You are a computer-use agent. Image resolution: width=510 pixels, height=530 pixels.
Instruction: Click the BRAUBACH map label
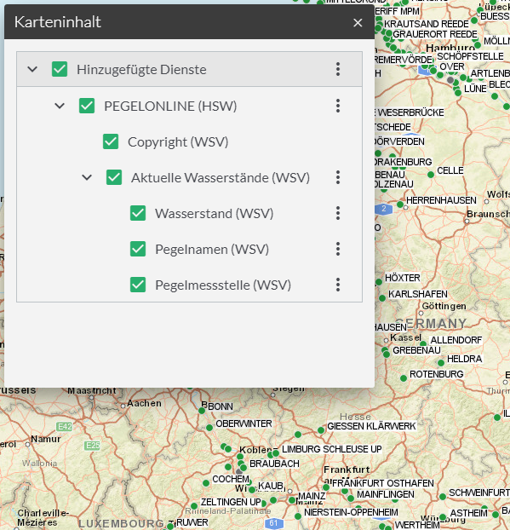274,464
